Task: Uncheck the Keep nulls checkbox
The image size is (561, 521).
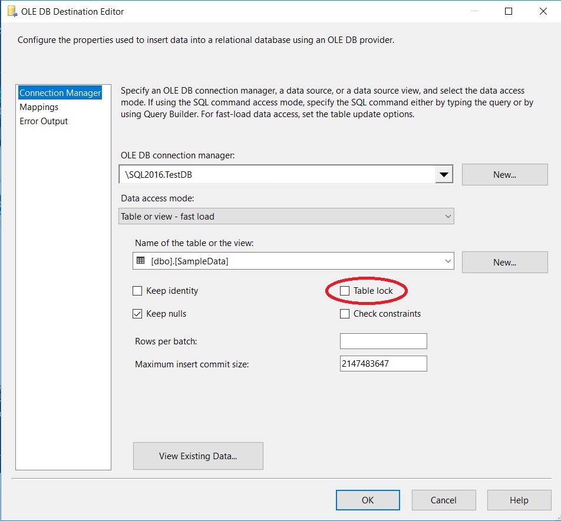Action: click(137, 314)
